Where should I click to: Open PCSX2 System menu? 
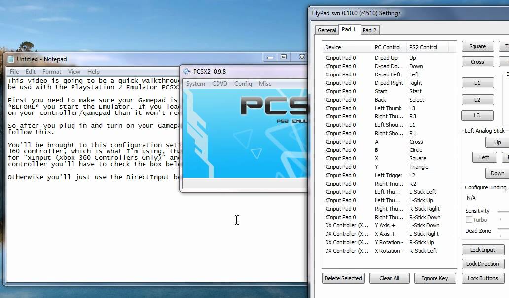pos(195,84)
